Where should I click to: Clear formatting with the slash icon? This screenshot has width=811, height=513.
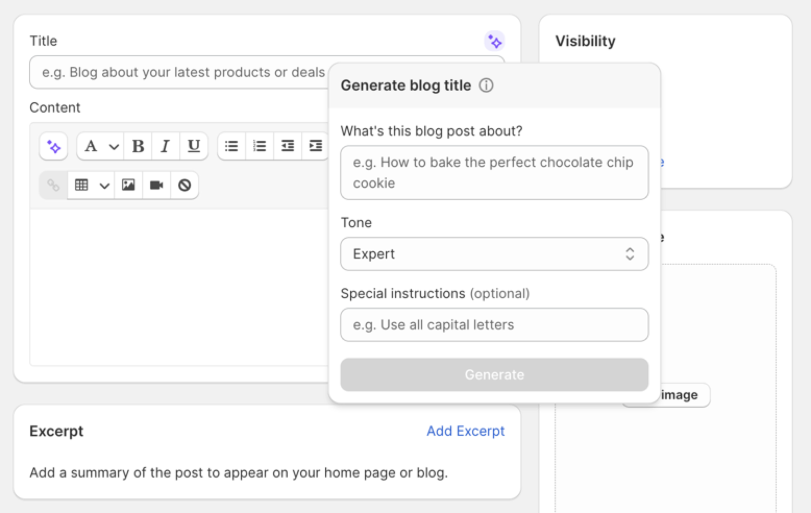coord(185,185)
